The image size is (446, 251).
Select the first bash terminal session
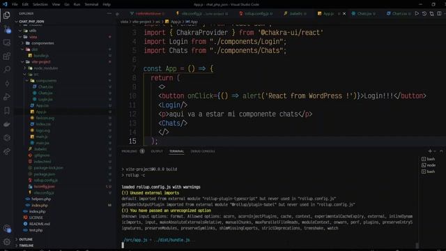(429, 159)
